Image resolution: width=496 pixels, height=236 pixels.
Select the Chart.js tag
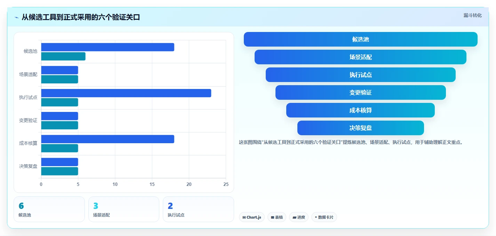pyautogui.click(x=252, y=217)
